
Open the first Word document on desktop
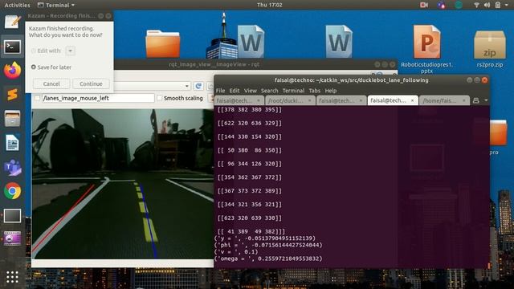[x=251, y=41]
